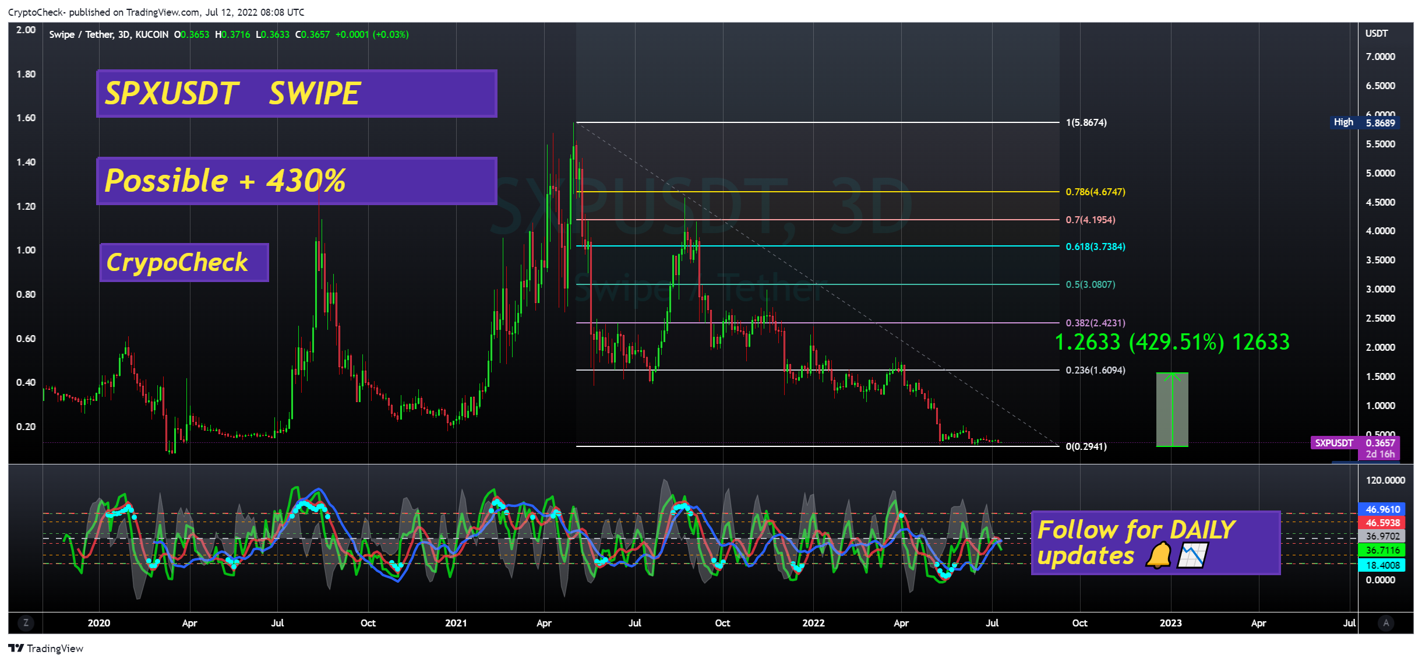Click the SPXUSDT SWIPE title banner
Screen dimensions: 1422x662
coord(297,94)
